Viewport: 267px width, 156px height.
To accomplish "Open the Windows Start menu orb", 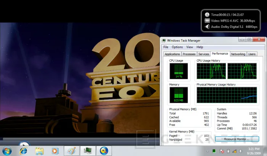I will pyautogui.click(x=7, y=151).
